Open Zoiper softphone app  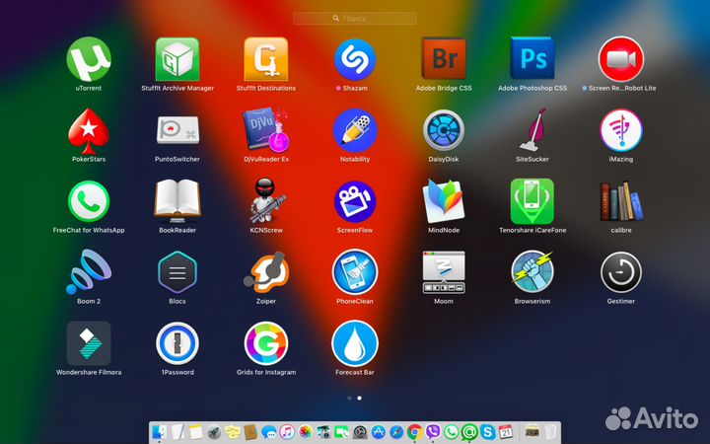coord(266,272)
